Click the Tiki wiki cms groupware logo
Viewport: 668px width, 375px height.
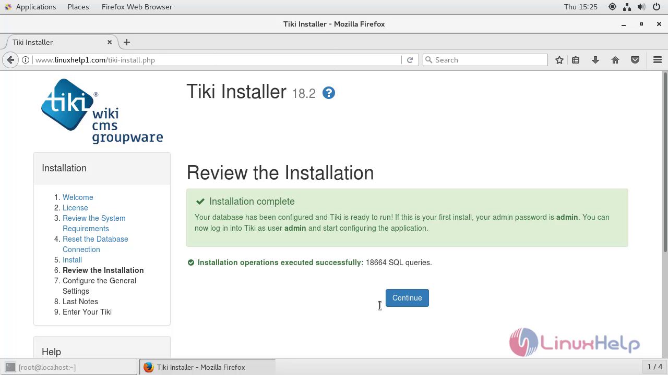click(102, 111)
